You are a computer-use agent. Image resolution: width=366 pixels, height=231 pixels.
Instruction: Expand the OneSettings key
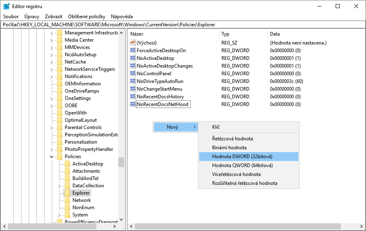[52, 98]
